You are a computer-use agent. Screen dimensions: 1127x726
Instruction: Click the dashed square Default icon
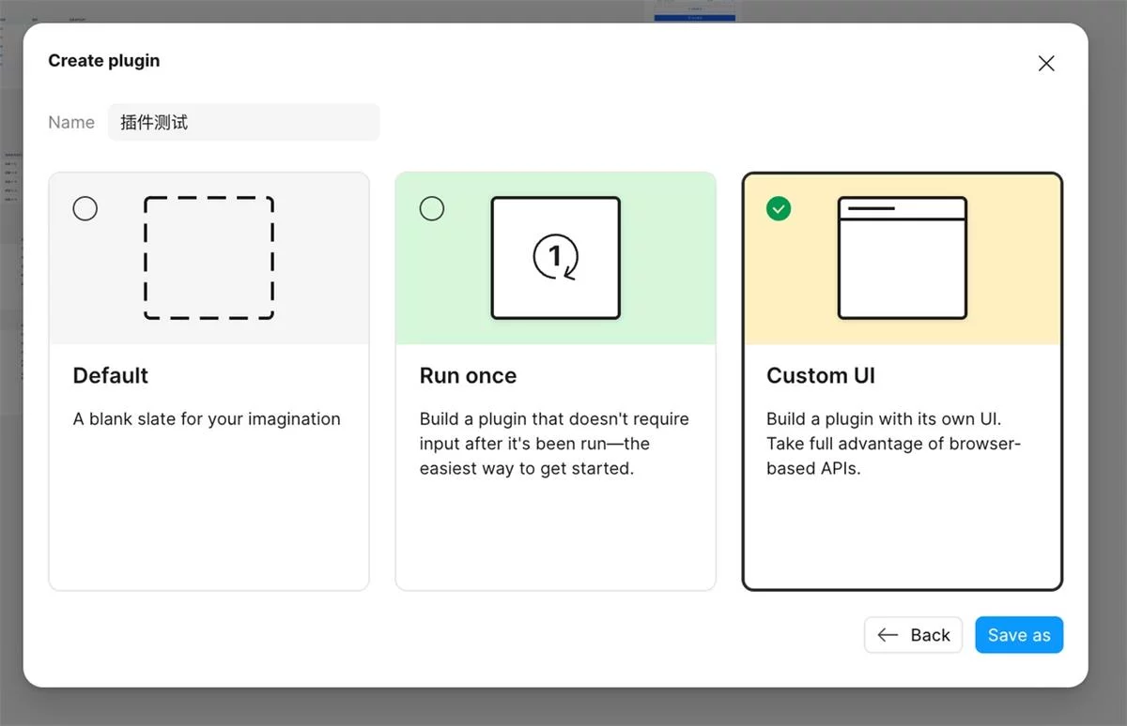click(x=208, y=258)
